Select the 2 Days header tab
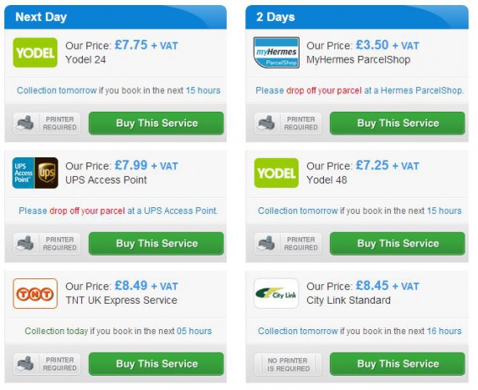 357,17
